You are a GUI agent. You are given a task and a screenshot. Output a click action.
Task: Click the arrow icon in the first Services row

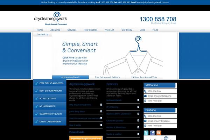pyautogui.click(x=138, y=100)
